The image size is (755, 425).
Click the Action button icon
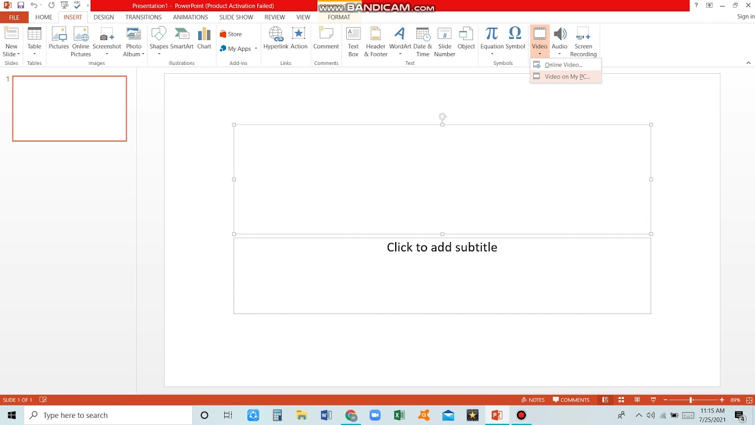coord(298,38)
